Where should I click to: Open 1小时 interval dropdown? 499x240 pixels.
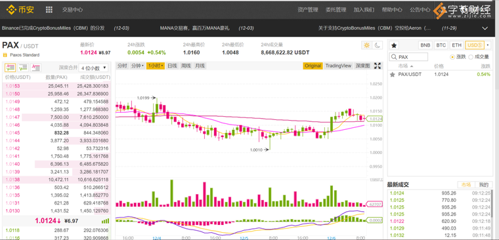pos(156,66)
